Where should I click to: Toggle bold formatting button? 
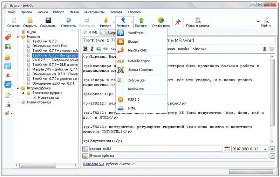pos(85,49)
